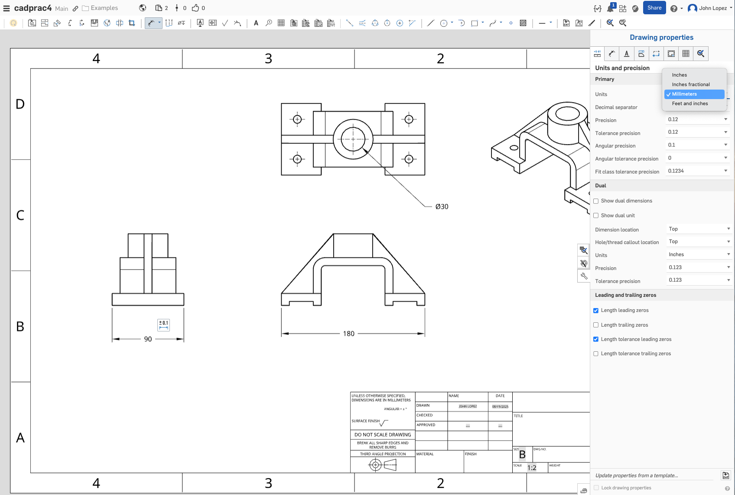Viewport: 735px width, 495px height.
Task: Check Length trailing zeros
Action: click(596, 325)
